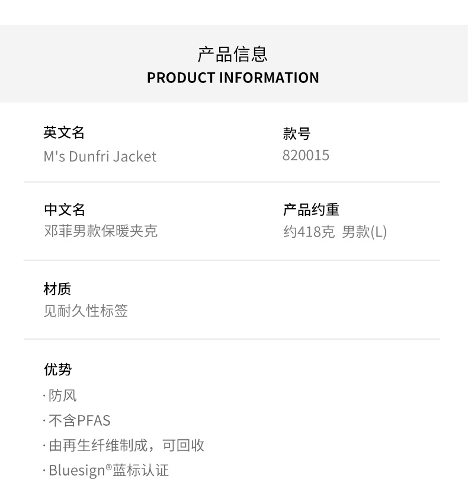Select style number 820015

pyautogui.click(x=306, y=155)
